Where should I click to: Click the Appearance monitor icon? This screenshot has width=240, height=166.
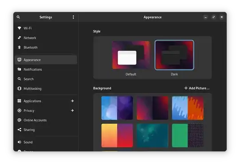click(x=19, y=60)
